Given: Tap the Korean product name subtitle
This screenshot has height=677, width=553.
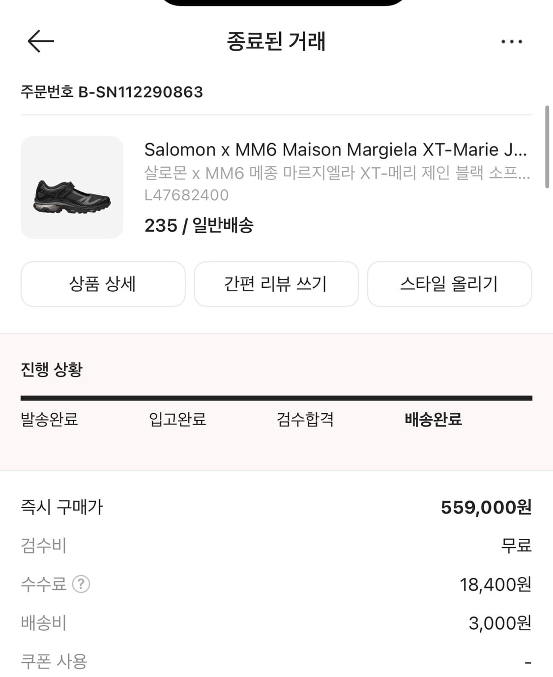Looking at the screenshot, I should (x=337, y=173).
